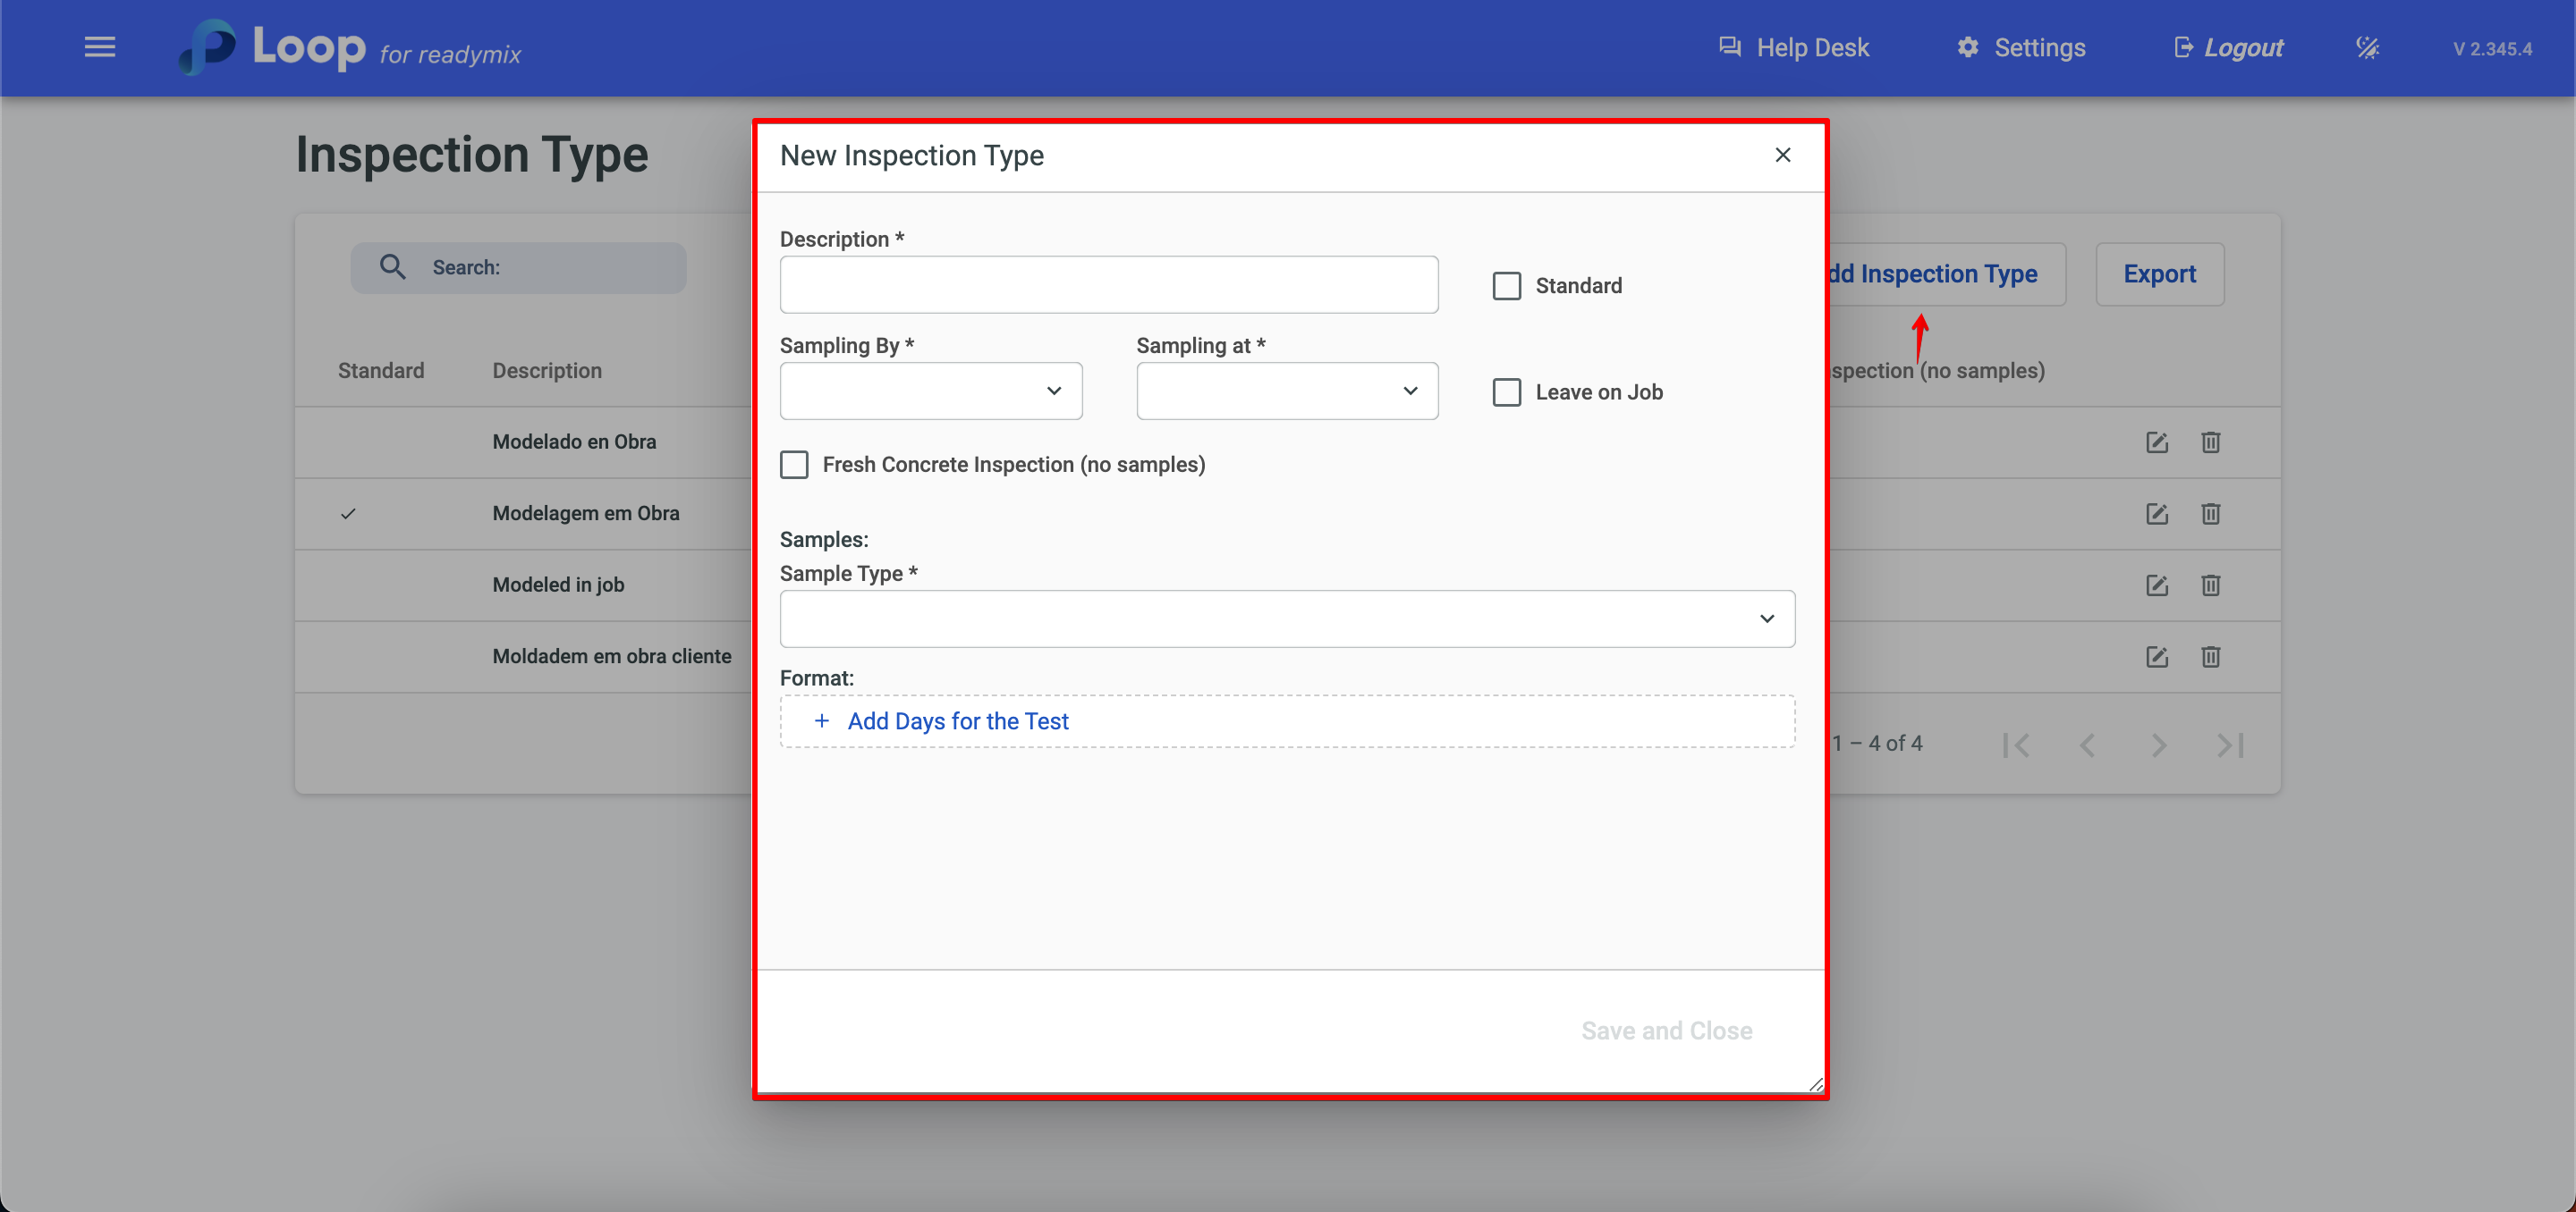2576x1212 pixels.
Task: Click Add Days for the Test
Action: [957, 720]
